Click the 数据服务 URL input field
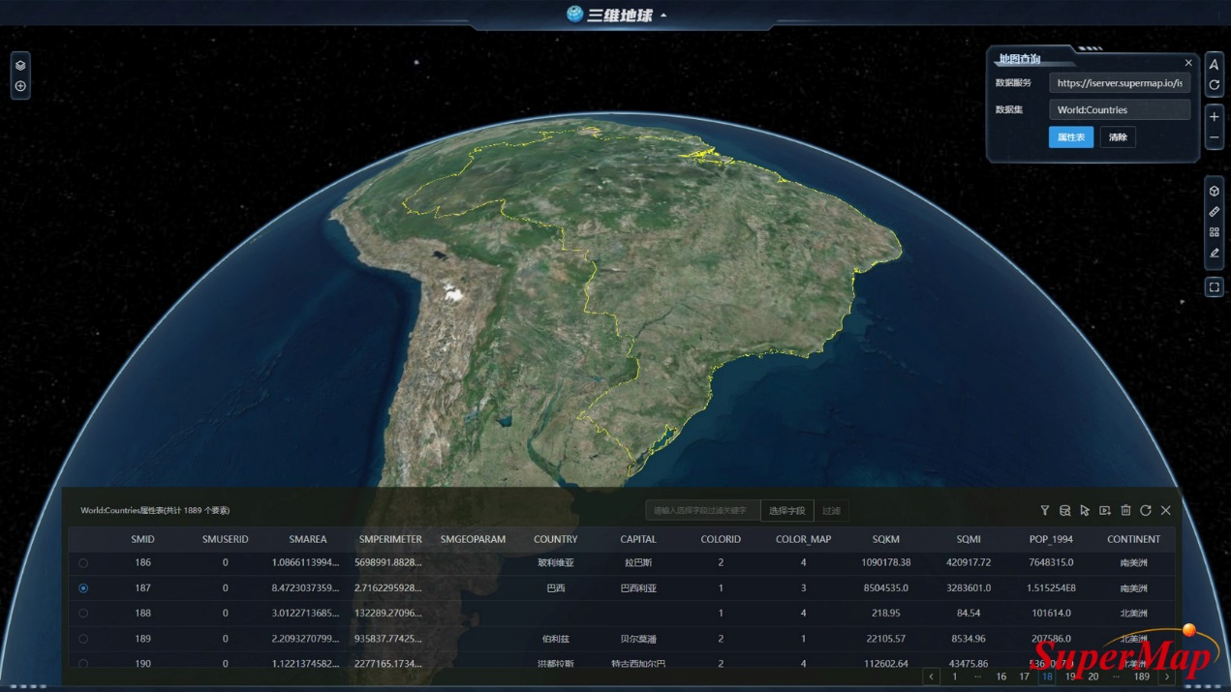 pos(1120,83)
